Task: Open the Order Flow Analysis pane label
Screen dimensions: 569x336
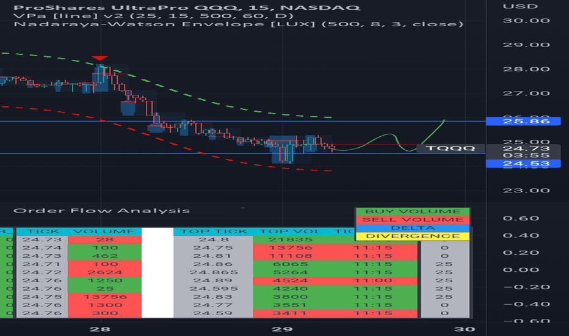Action: tap(101, 211)
